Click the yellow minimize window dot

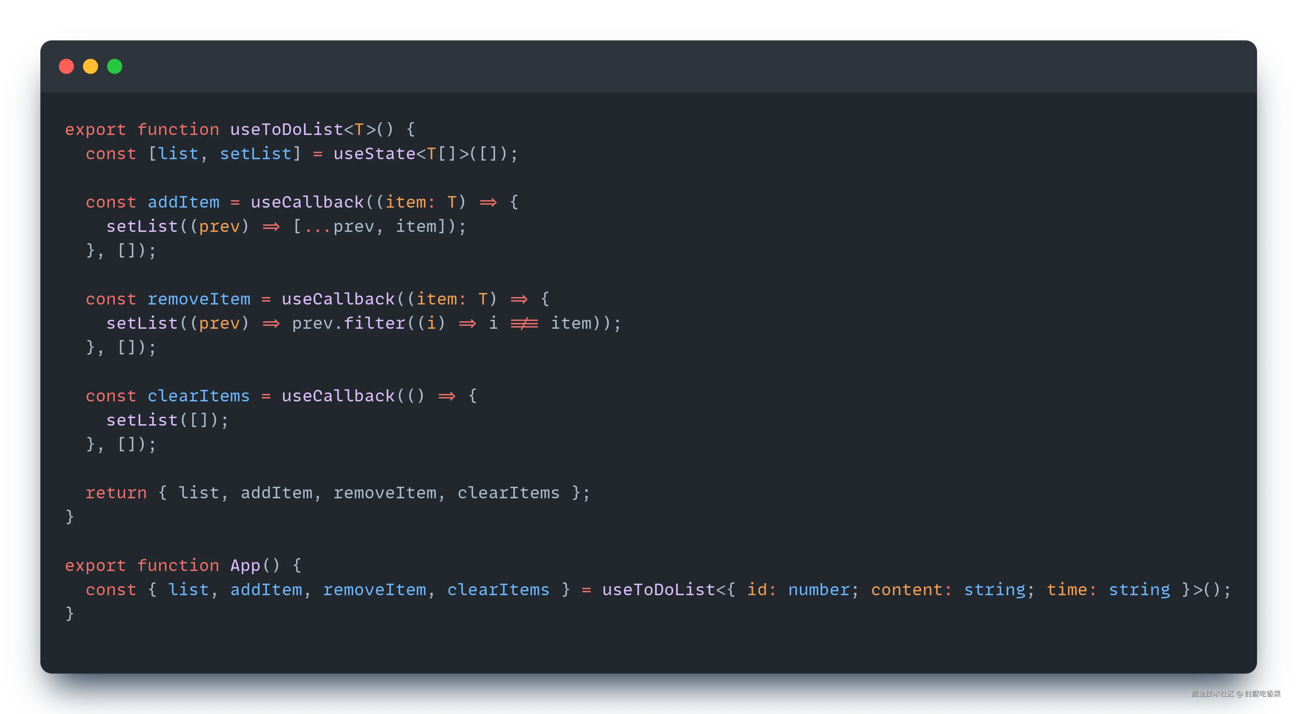91,66
